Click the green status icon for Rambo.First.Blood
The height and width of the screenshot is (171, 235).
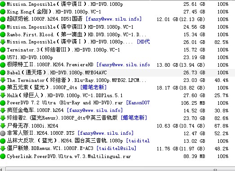(x=3, y=34)
